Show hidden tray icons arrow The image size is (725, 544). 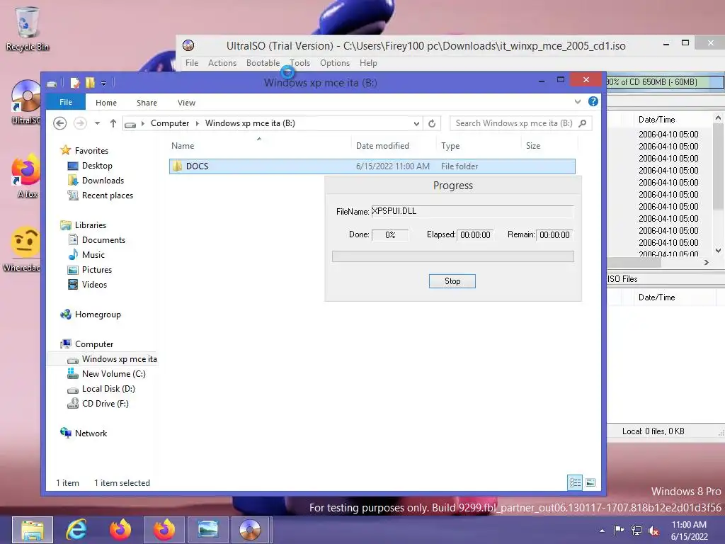coord(602,531)
